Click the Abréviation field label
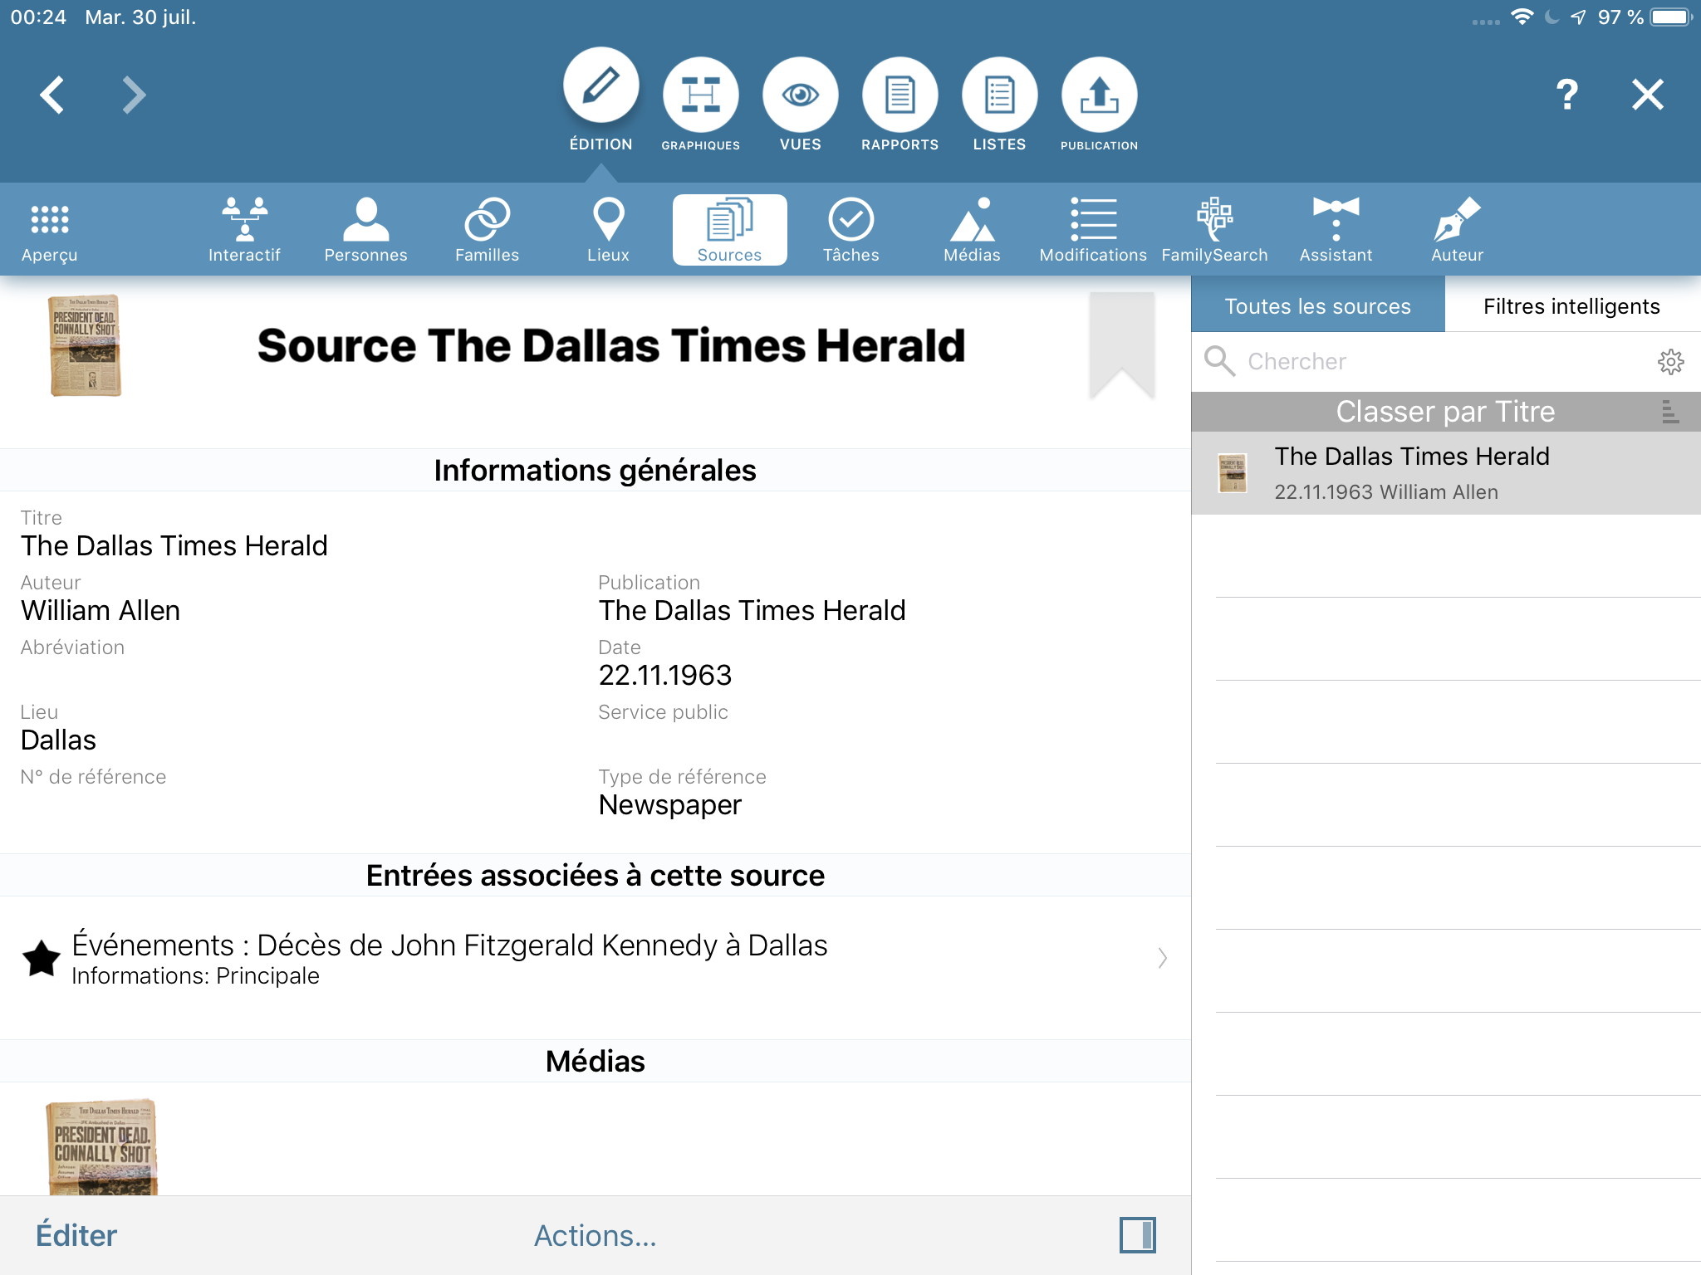1701x1275 pixels. click(72, 647)
